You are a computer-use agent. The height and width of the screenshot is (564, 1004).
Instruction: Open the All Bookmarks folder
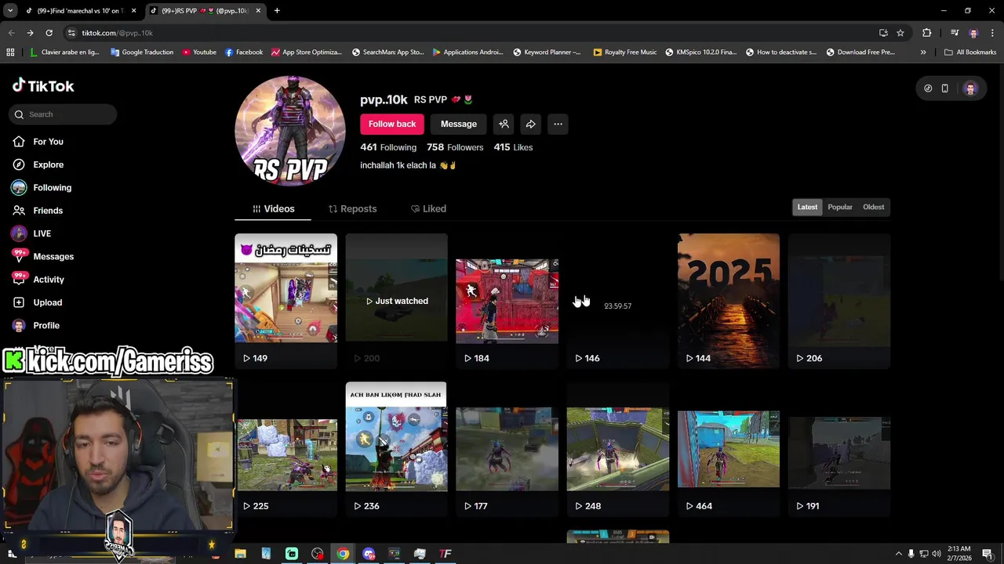pos(970,52)
